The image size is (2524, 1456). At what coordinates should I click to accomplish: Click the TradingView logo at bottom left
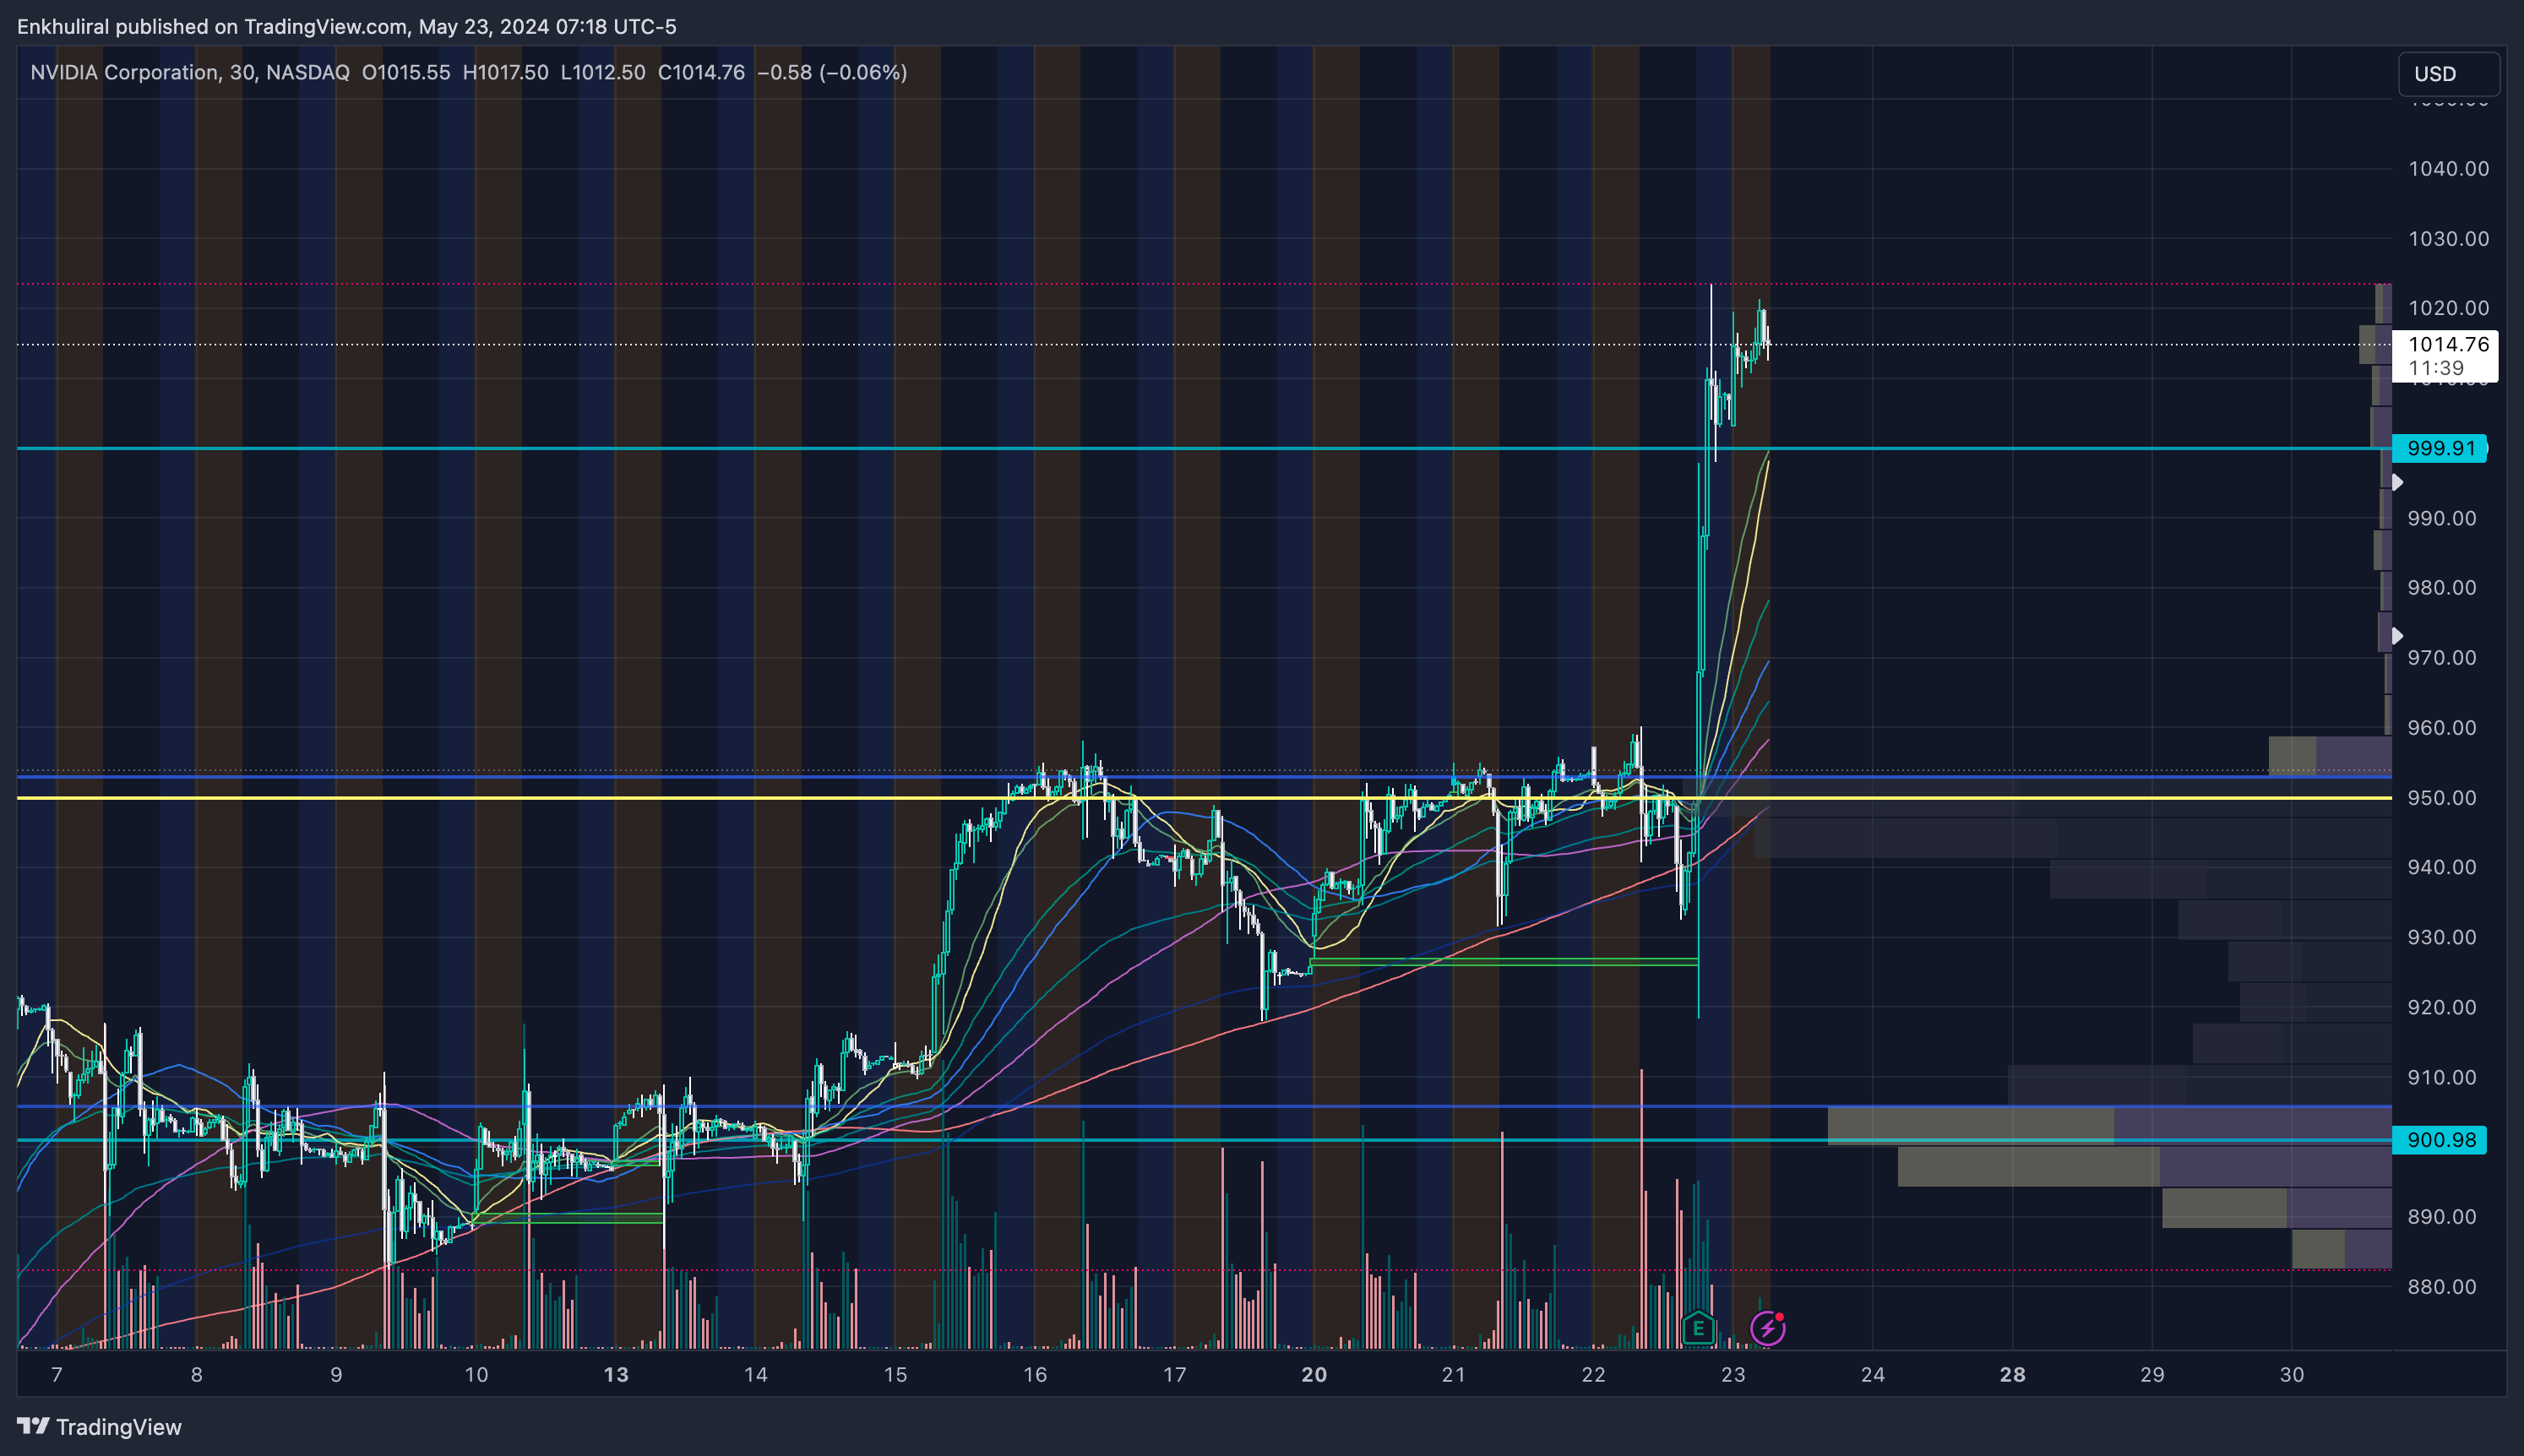(99, 1426)
